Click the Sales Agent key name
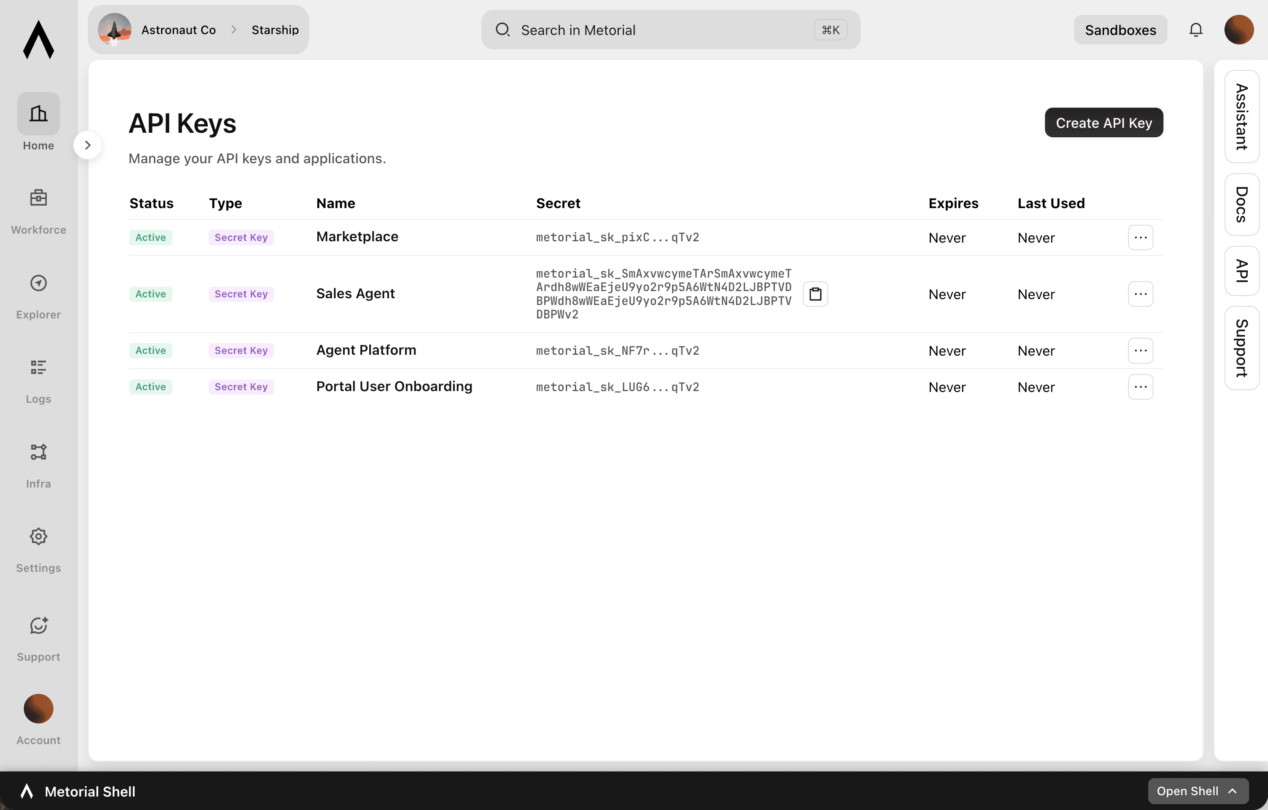The image size is (1268, 810). [x=355, y=294]
